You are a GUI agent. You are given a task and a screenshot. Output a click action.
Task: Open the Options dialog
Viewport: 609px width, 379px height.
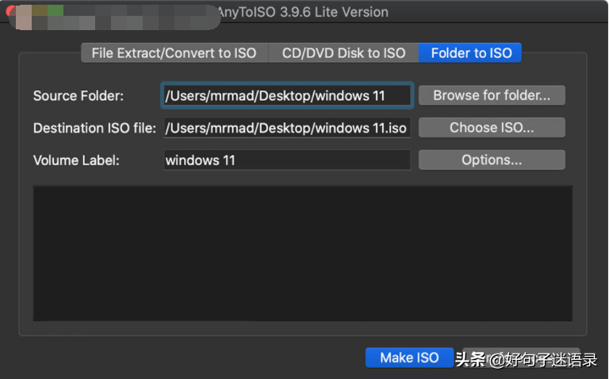pos(492,160)
